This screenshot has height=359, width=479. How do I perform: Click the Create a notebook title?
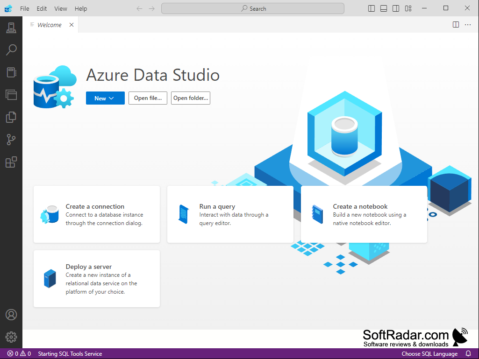[360, 206]
